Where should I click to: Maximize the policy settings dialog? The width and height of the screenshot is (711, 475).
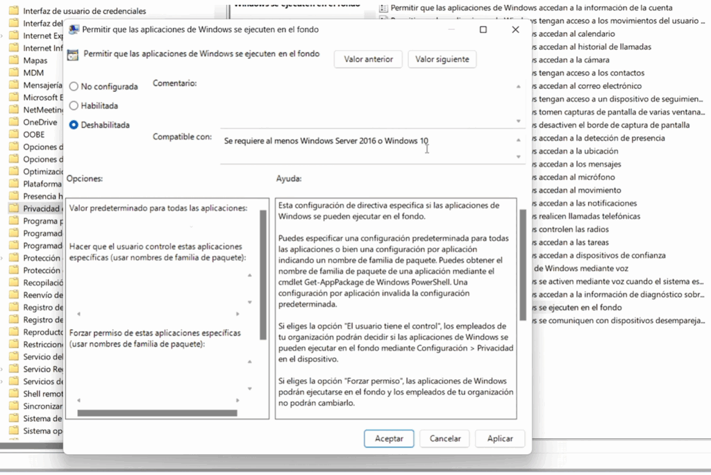click(x=483, y=29)
